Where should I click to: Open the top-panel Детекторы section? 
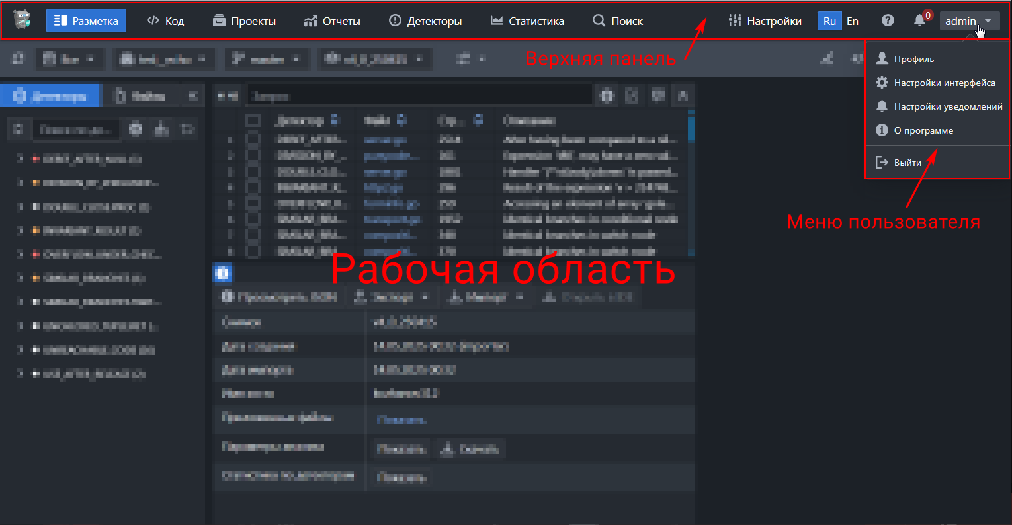pyautogui.click(x=425, y=21)
